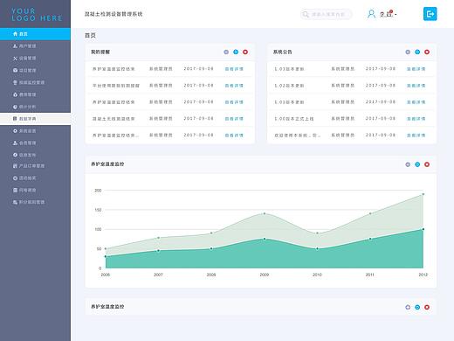Click the 2012 data point on lower chart series

click(423, 229)
